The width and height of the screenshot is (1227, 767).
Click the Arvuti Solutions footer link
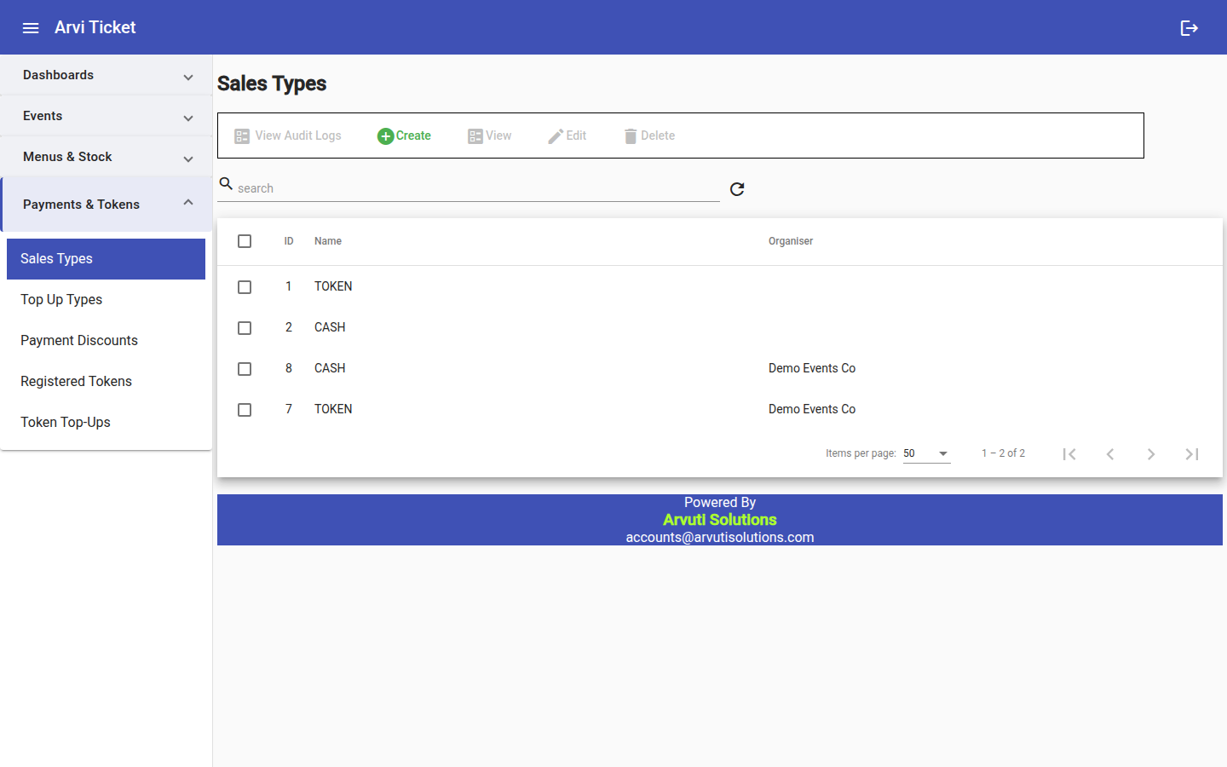[720, 520]
